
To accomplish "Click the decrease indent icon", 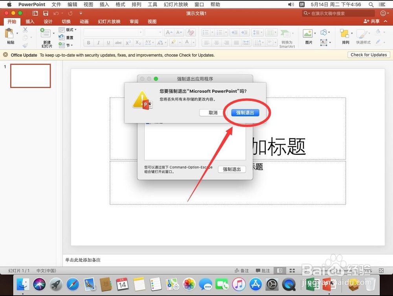I will point(235,32).
